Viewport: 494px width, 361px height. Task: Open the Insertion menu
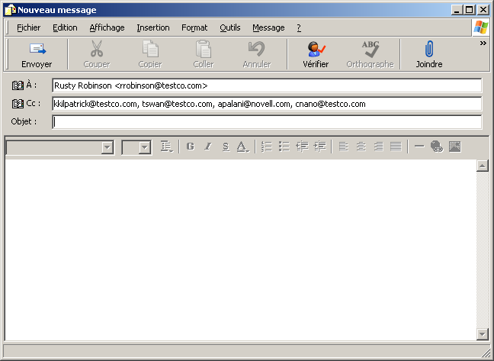(153, 27)
